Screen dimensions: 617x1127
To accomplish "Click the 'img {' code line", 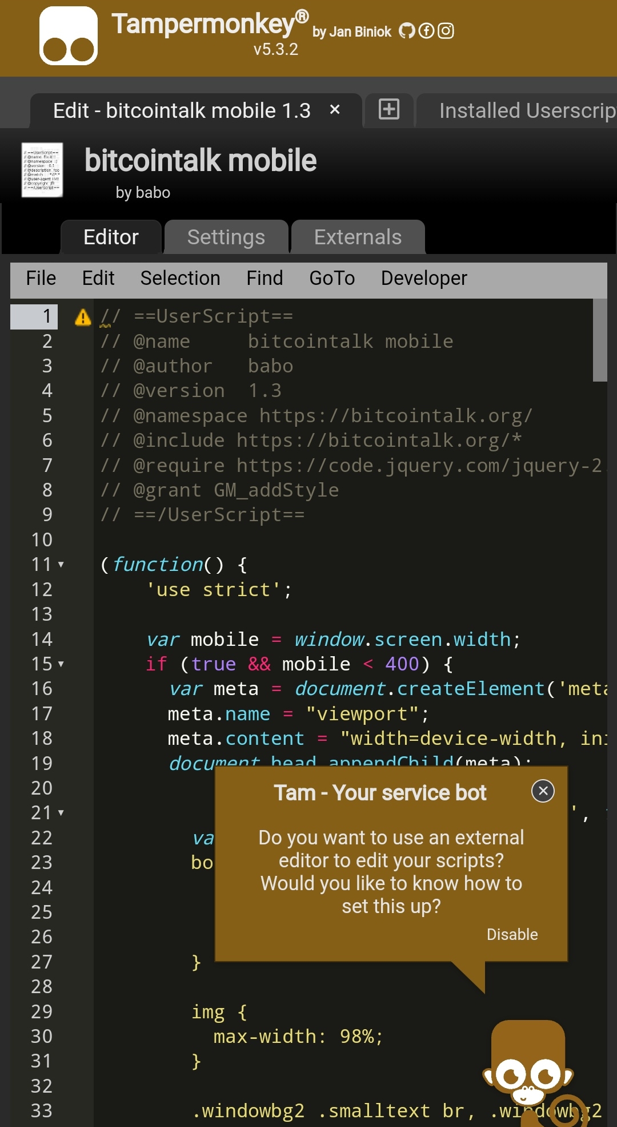I will point(219,1012).
